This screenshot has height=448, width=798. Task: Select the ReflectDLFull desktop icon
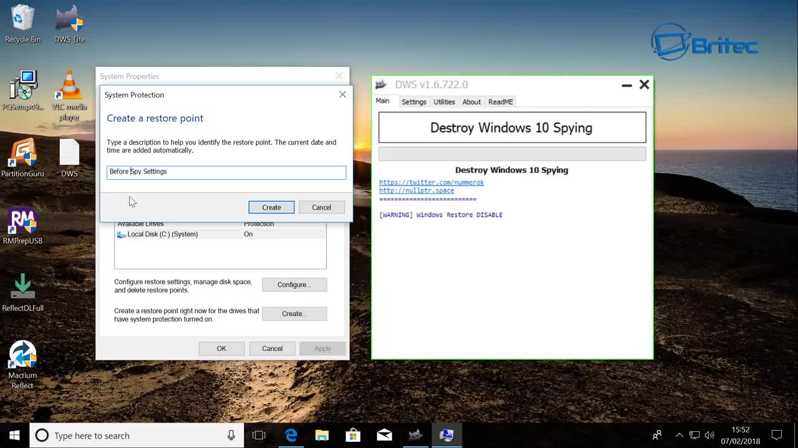coord(22,292)
